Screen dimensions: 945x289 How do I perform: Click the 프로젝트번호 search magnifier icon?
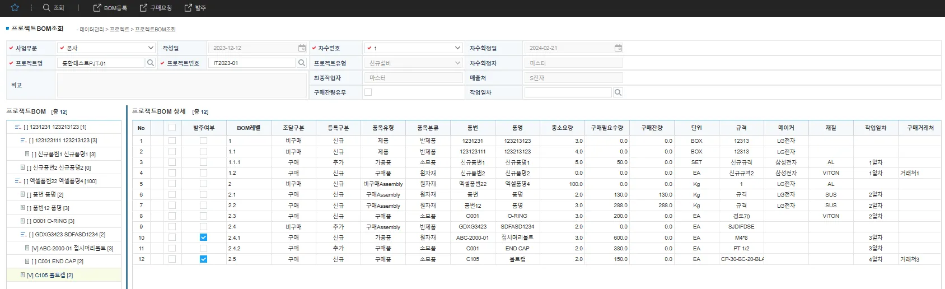[302, 63]
